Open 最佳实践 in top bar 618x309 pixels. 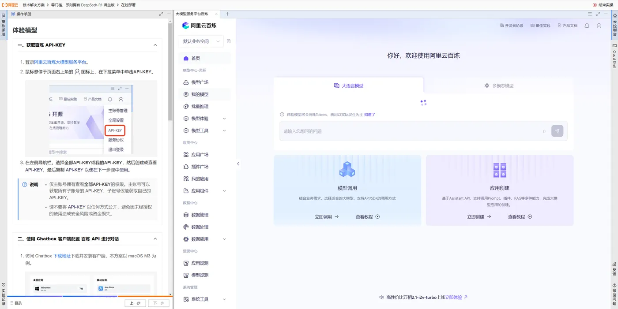(540, 26)
